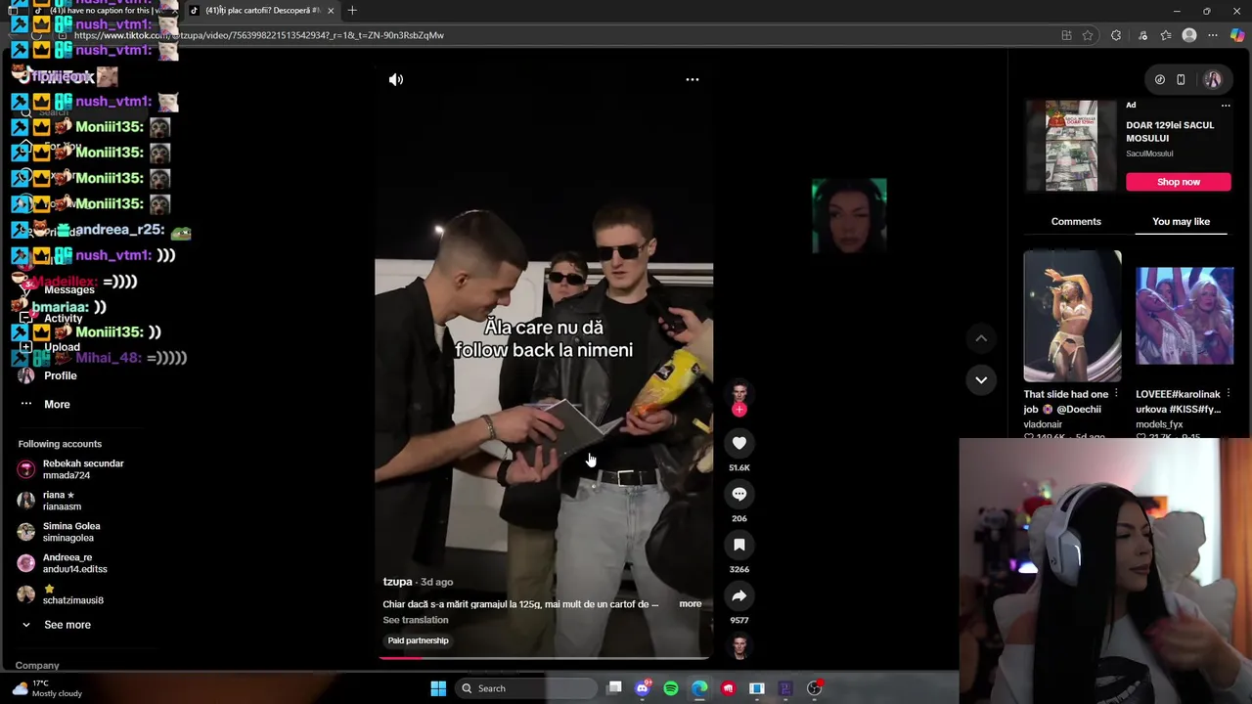The image size is (1252, 704).
Task: Open TikTok profile avatar menu at top right
Action: 1213,79
